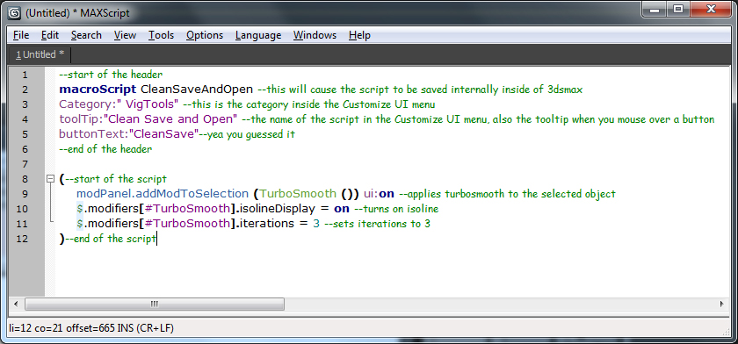This screenshot has width=738, height=344.
Task: Maximize the MAXScript window
Action: (678, 9)
